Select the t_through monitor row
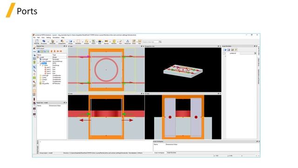 (51, 76)
